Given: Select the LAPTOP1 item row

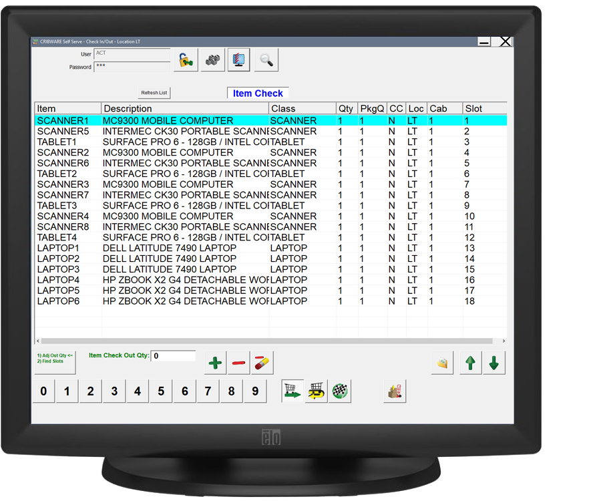Looking at the screenshot, I should (271, 248).
